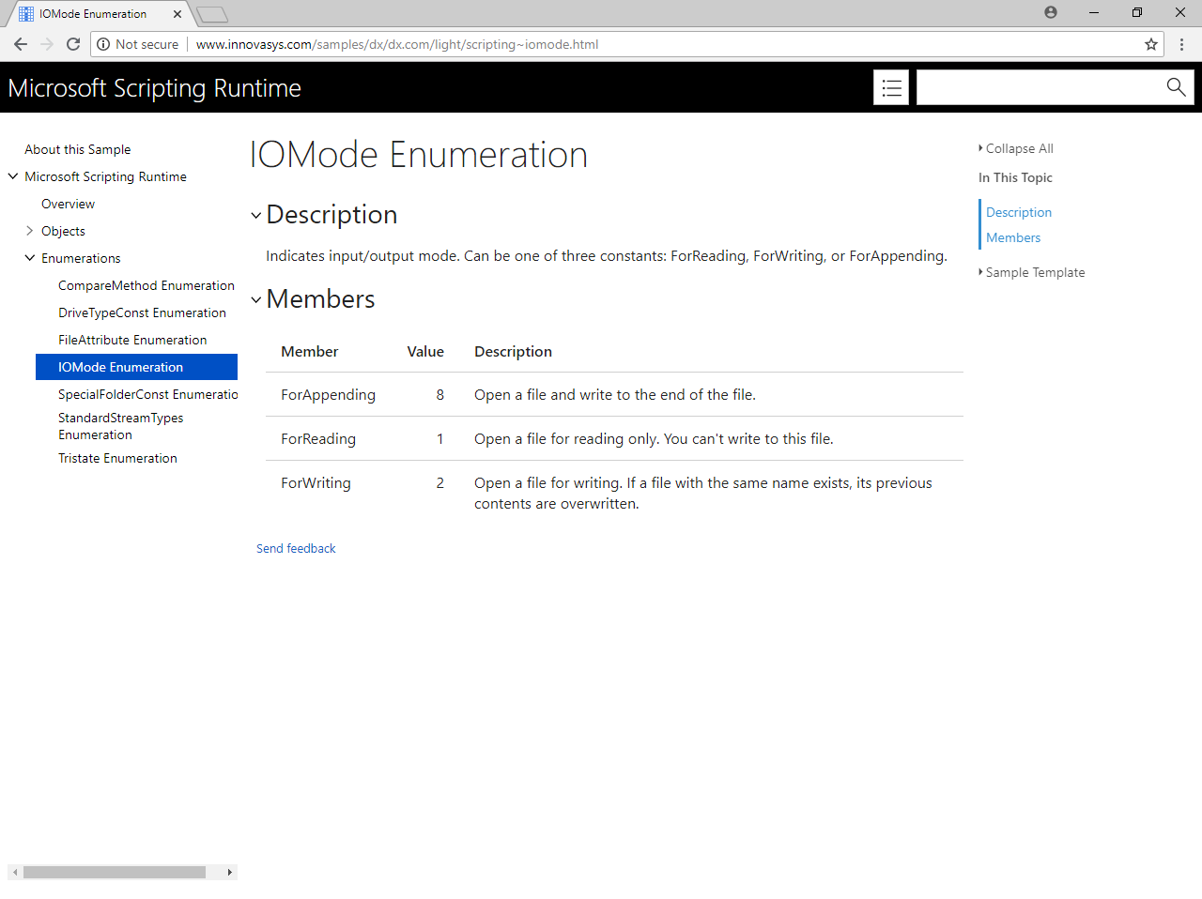
Task: Click the Value column header
Action: (x=425, y=351)
